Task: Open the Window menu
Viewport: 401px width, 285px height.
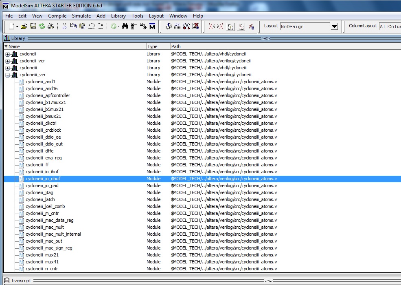Action: click(x=178, y=16)
